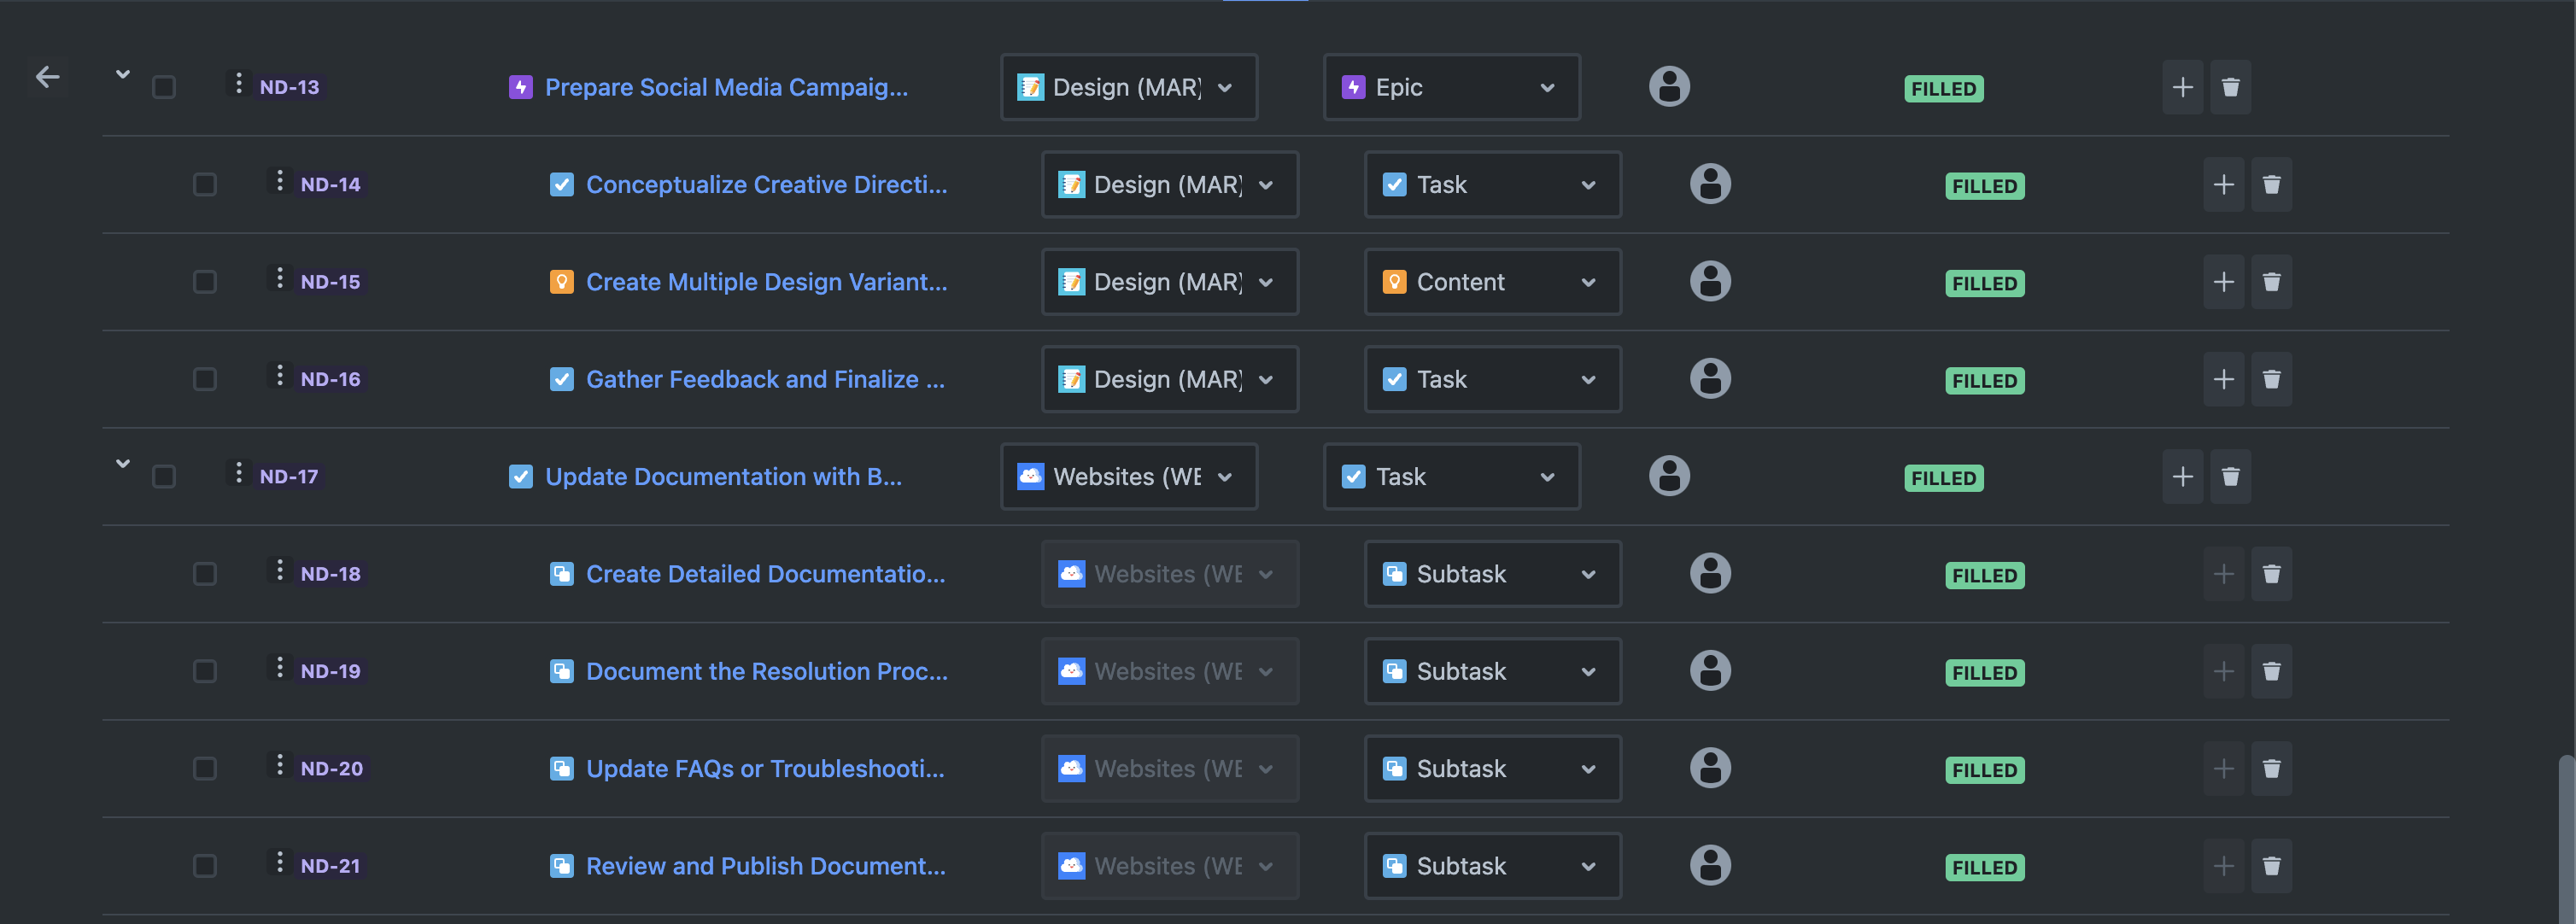Click the back arrow icon
2576x924 pixels.
pyautogui.click(x=47, y=77)
